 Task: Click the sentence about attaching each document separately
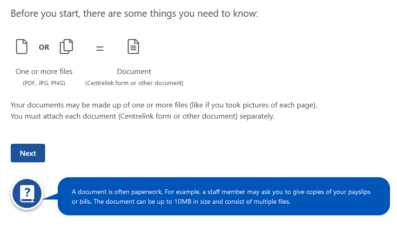(142, 116)
